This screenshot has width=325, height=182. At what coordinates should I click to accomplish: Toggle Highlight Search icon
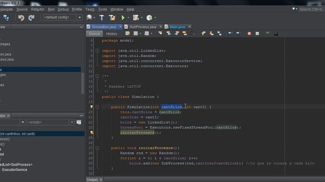coord(185,33)
